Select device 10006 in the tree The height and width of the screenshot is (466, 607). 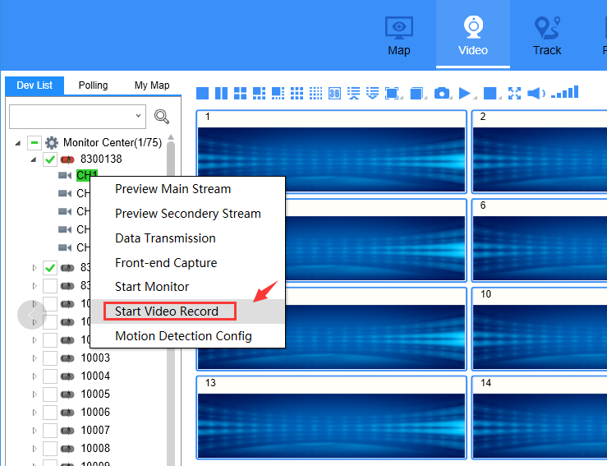(95, 412)
